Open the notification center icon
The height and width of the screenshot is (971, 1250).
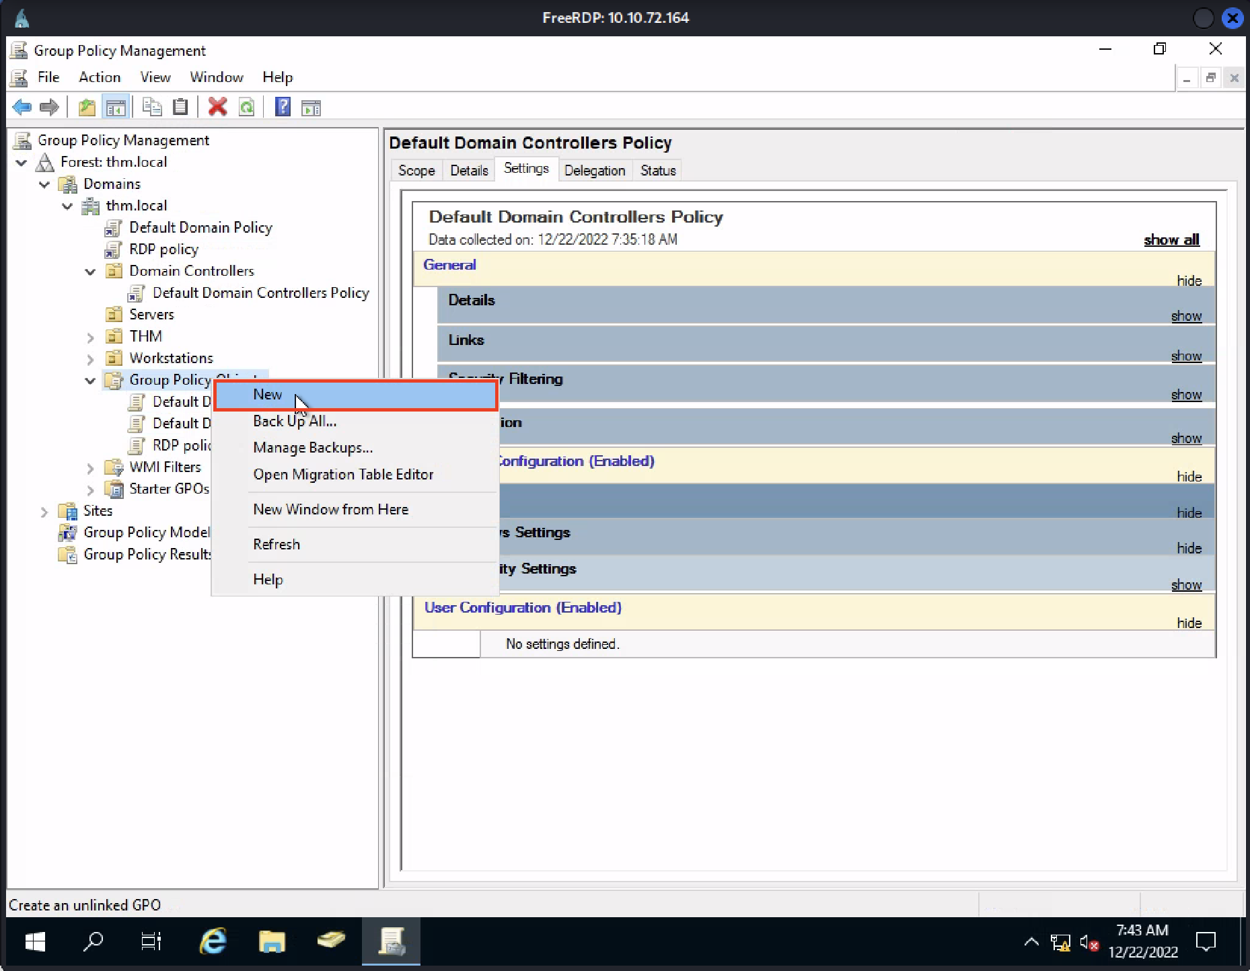[1206, 942]
